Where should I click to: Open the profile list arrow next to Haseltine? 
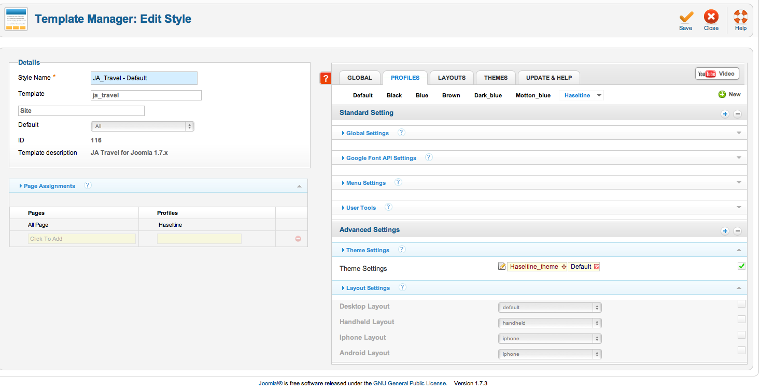coord(599,95)
